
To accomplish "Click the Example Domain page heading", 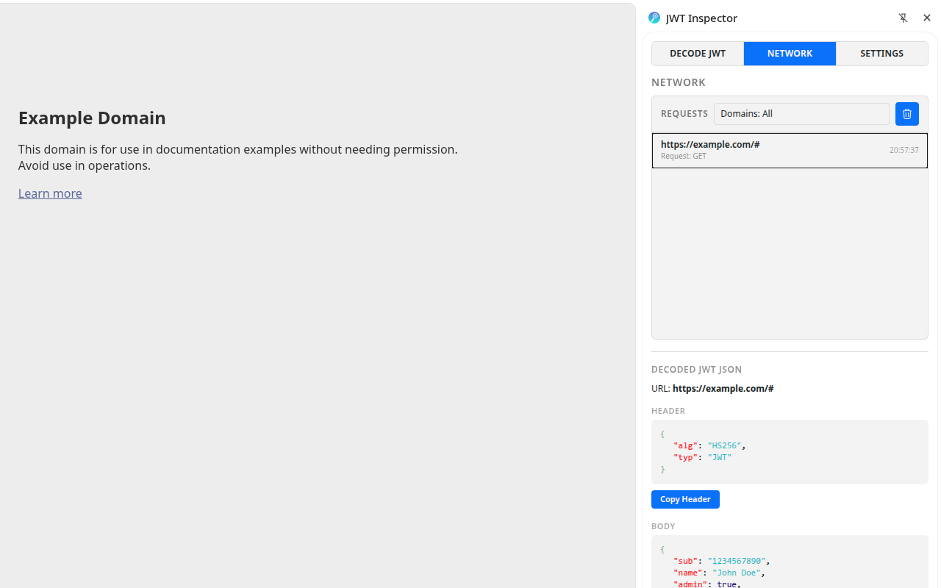I will (92, 118).
